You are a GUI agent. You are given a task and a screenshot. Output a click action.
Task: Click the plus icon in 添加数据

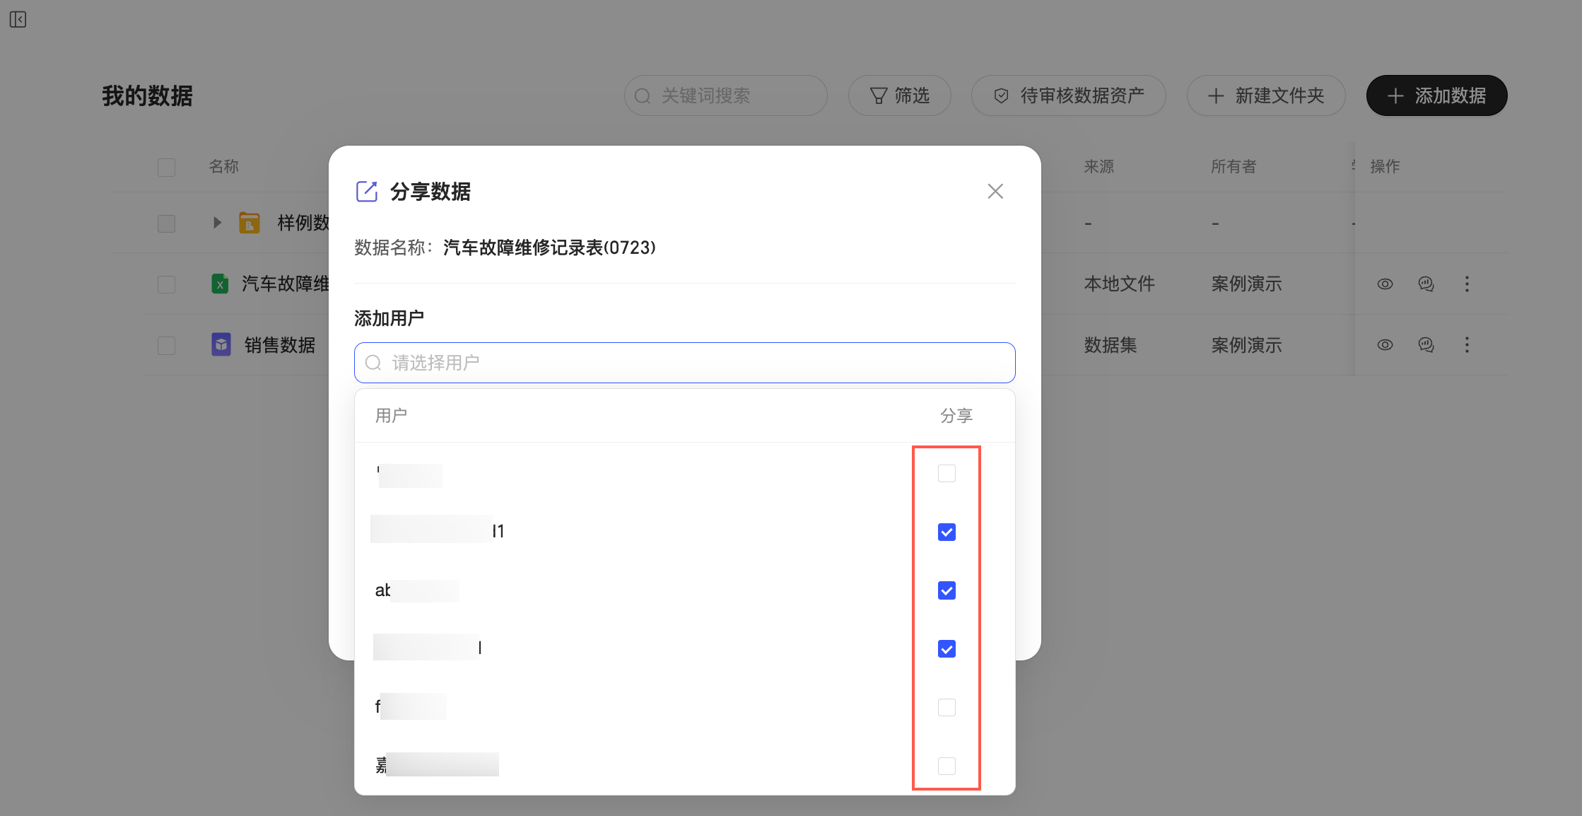pyautogui.click(x=1395, y=95)
